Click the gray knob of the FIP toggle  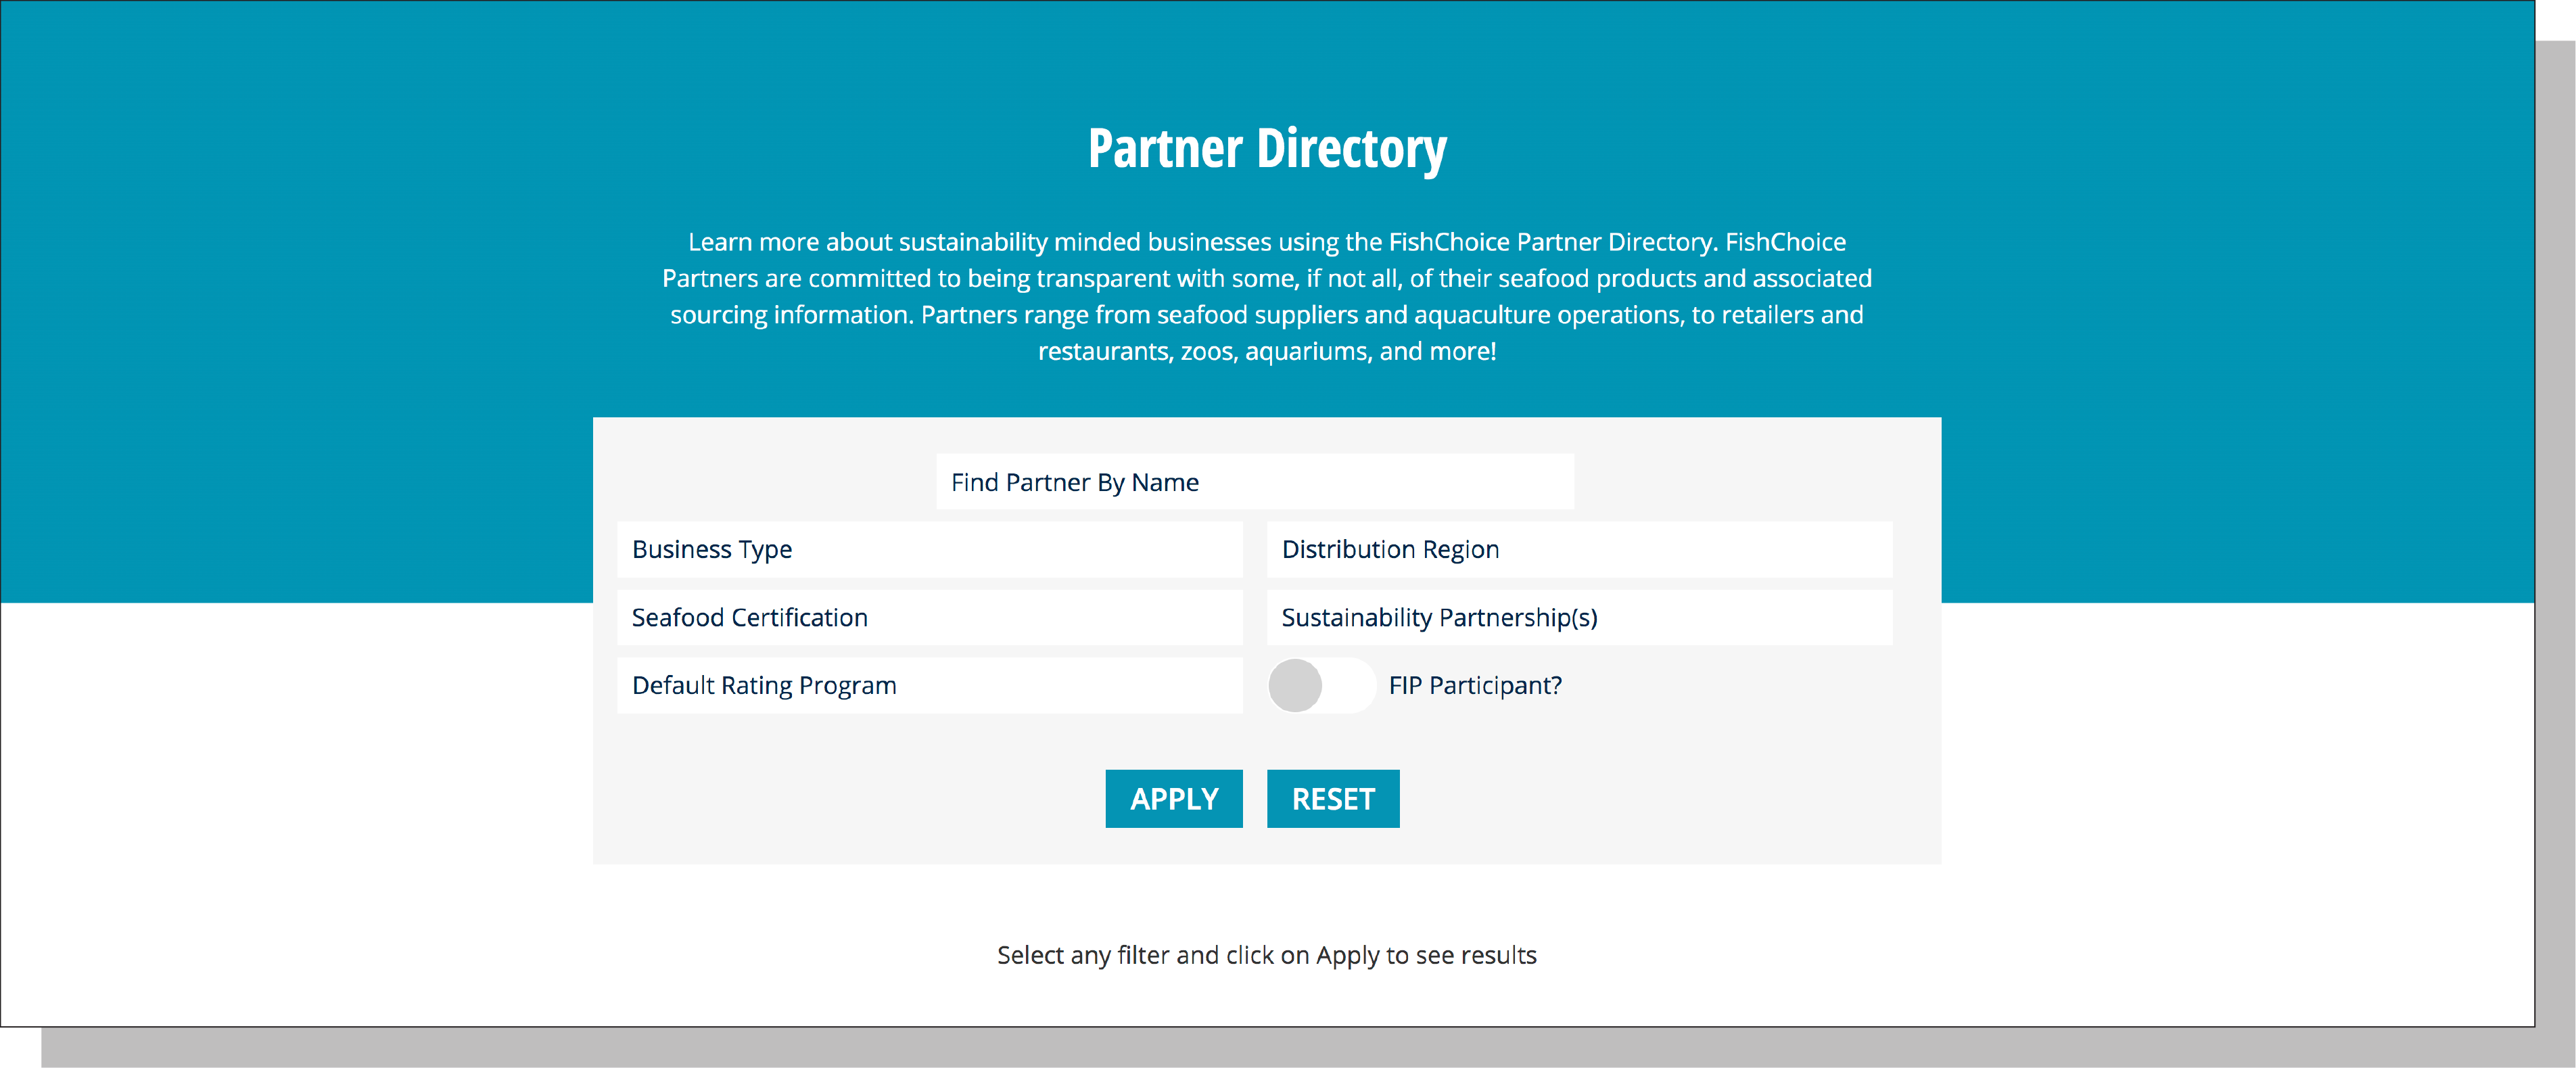coord(1295,685)
